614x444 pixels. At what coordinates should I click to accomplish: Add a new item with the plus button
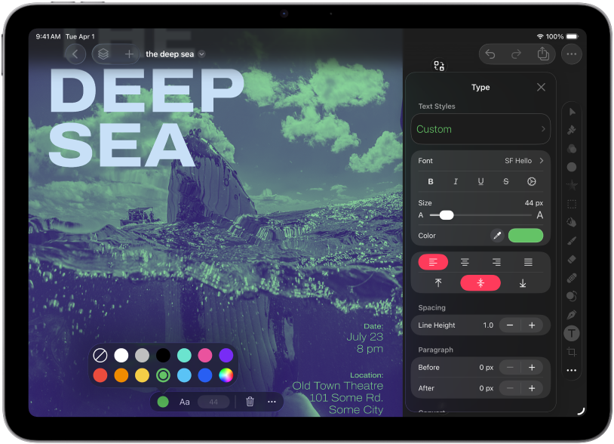coord(129,54)
